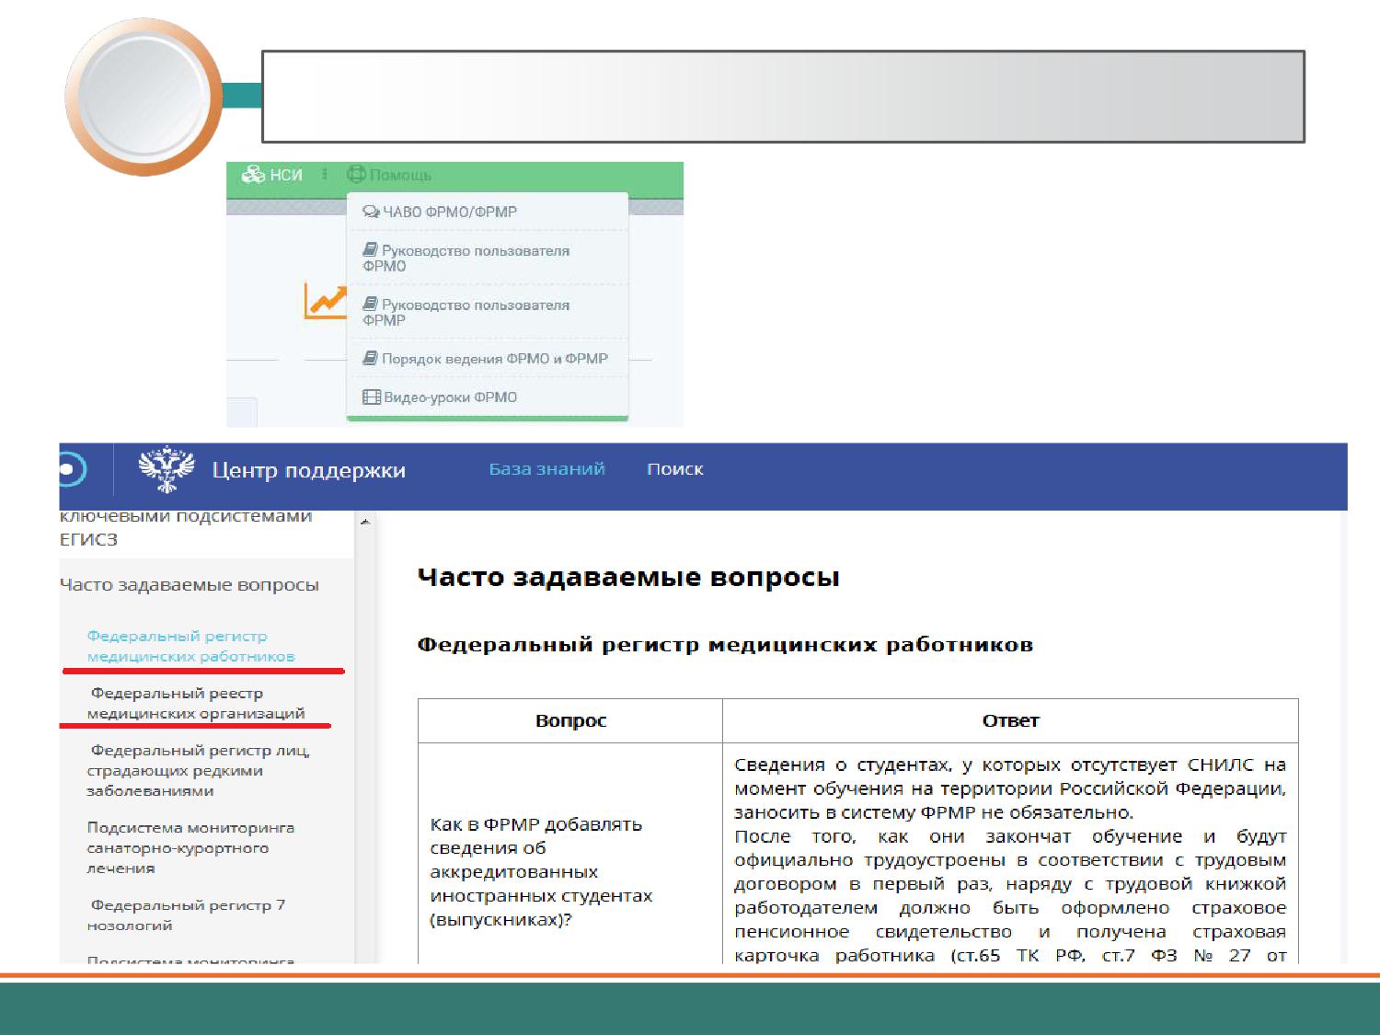Click the sidebar scrollbar up arrow
This screenshot has height=1035, width=1380.
[x=365, y=523]
